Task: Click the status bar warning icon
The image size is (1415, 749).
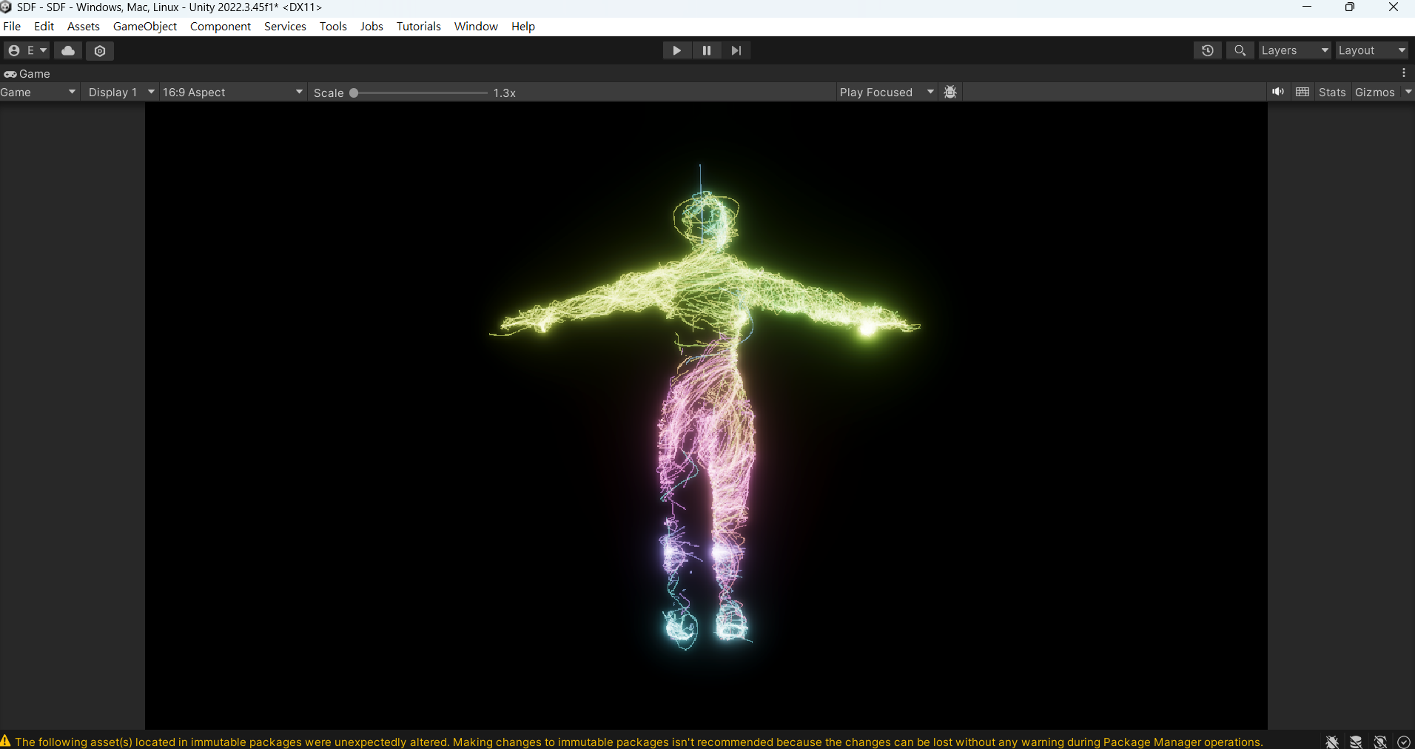Action: point(6,741)
